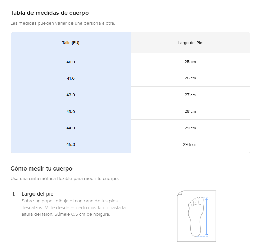Click the 28 cm cell
The width and height of the screenshot is (261, 252).
[190, 111]
